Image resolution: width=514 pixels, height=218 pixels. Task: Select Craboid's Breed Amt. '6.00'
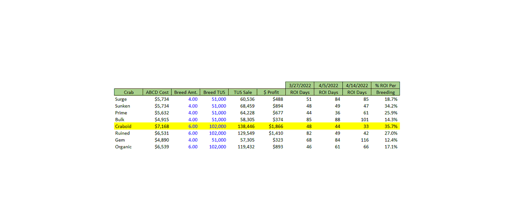tap(193, 127)
